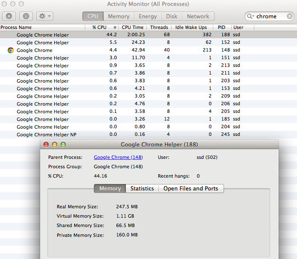
Task: Click the 66.5 MB shared memory value
Action: [x=125, y=225]
